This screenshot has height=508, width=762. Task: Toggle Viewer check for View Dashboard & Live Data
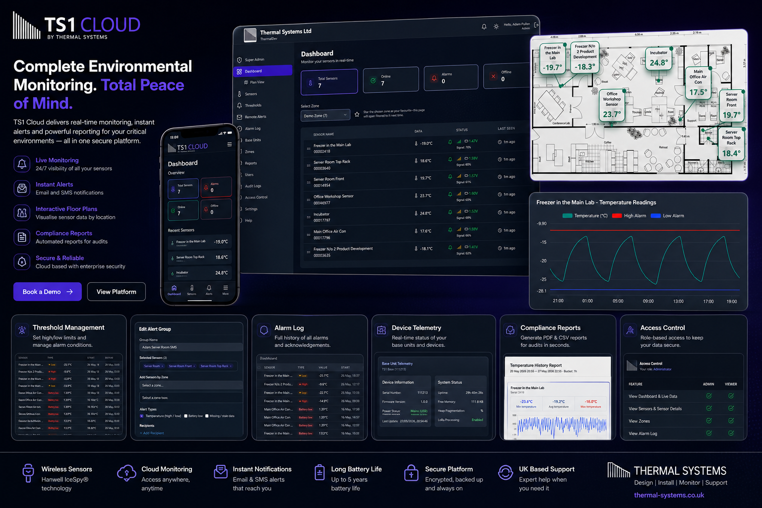point(731,396)
